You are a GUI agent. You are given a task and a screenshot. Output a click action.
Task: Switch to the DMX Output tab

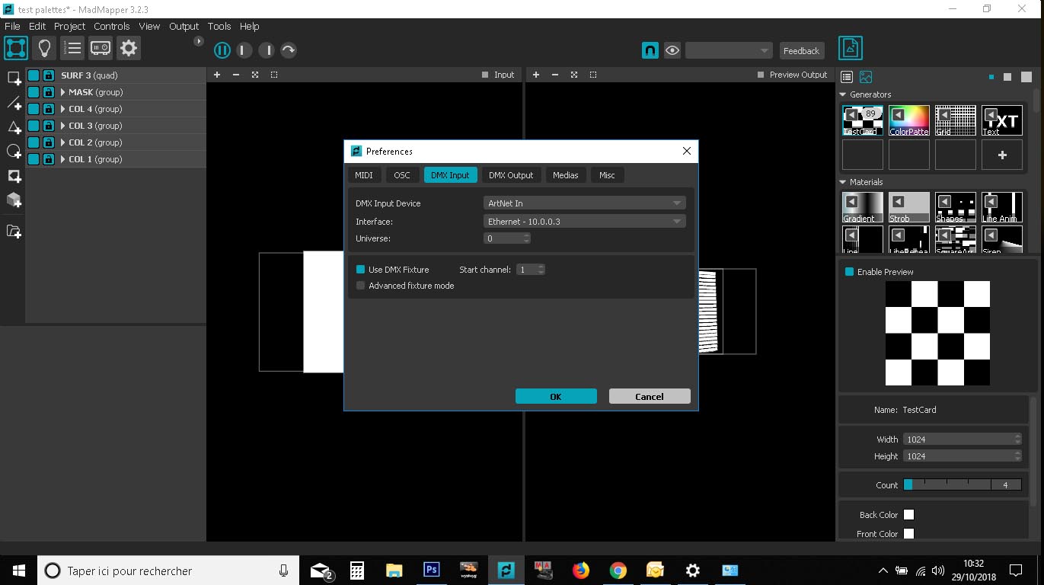(511, 175)
